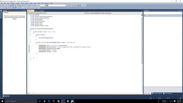Viewport: 183px width, 103px height.
Task: Collapse the Form1 class code block
Action: (x=30, y=32)
